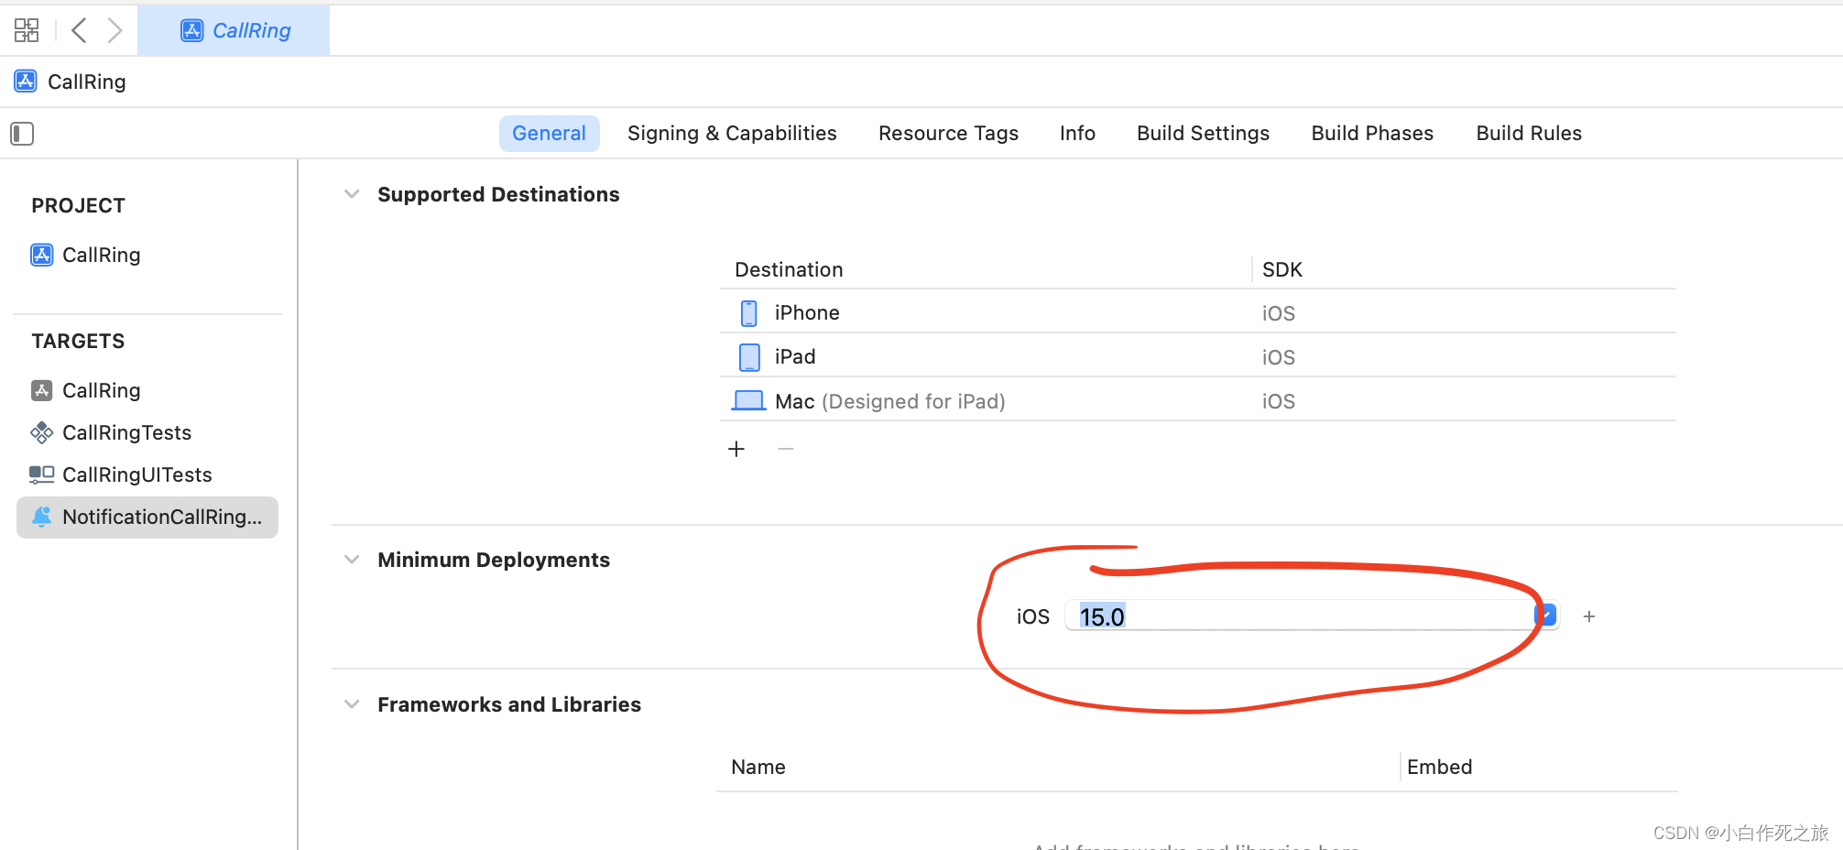Add a new supported destination

(x=736, y=449)
